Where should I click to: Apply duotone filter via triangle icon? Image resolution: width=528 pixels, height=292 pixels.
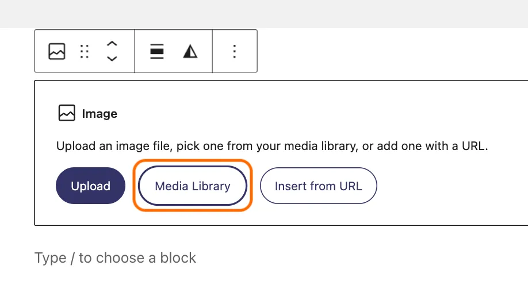190,52
